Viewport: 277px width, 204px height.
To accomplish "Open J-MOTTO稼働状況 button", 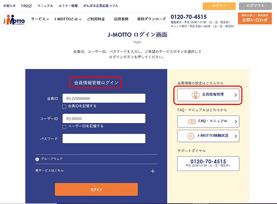I will (x=208, y=136).
